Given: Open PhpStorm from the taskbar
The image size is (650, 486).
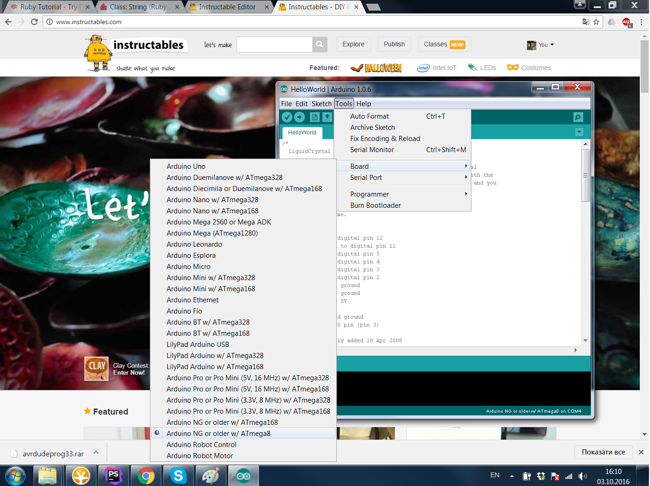Looking at the screenshot, I should (113, 476).
